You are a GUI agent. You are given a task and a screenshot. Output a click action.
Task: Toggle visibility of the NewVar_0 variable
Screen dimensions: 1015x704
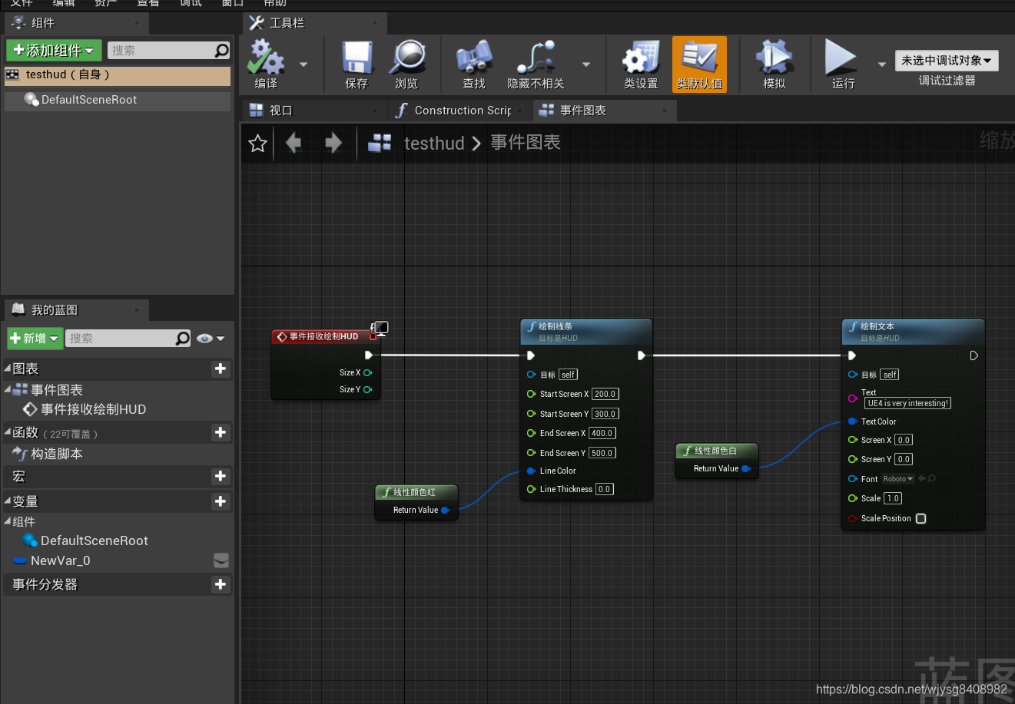(221, 560)
